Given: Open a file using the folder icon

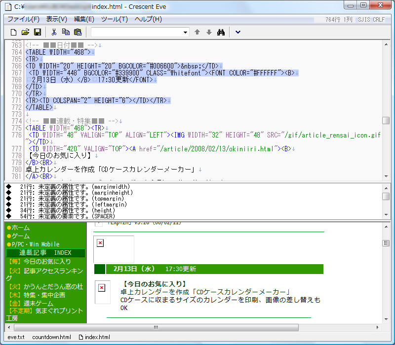Looking at the screenshot, I should click(25, 32).
